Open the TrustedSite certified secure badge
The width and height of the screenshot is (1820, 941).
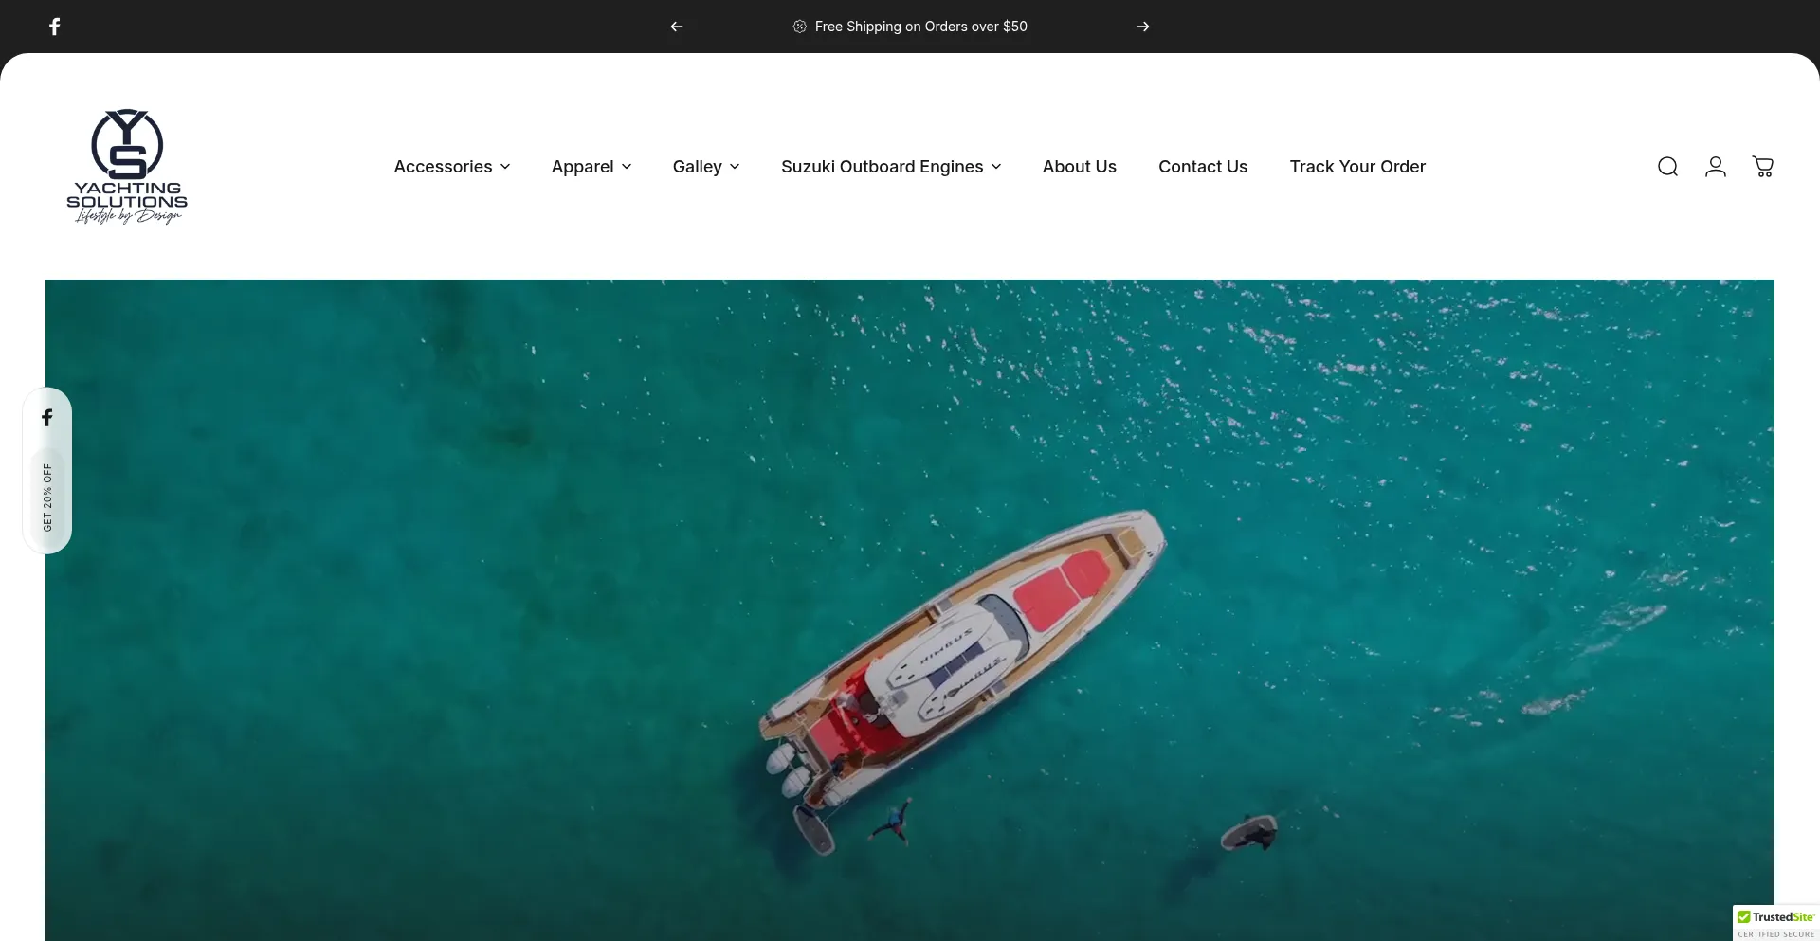(x=1775, y=924)
